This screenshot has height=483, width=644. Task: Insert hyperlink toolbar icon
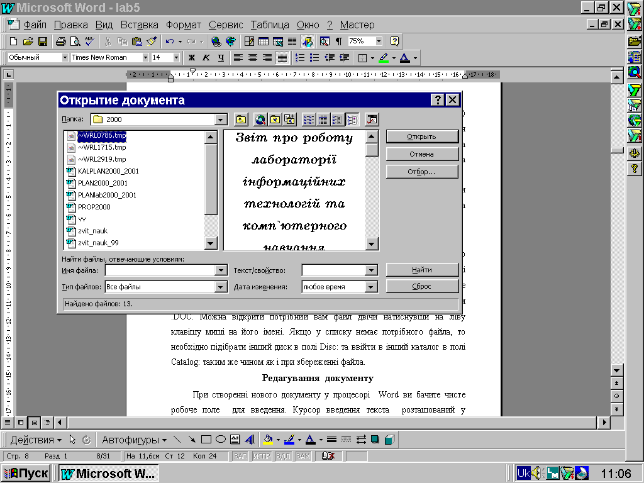(x=216, y=41)
